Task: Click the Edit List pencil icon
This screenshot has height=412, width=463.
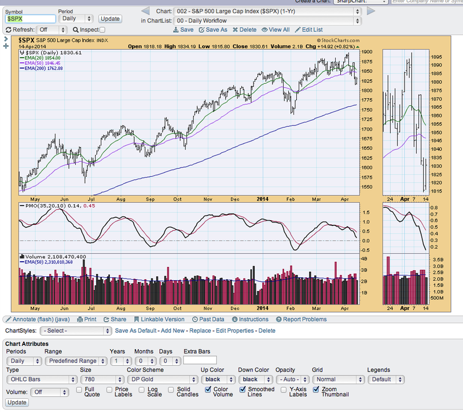Action: (x=297, y=30)
